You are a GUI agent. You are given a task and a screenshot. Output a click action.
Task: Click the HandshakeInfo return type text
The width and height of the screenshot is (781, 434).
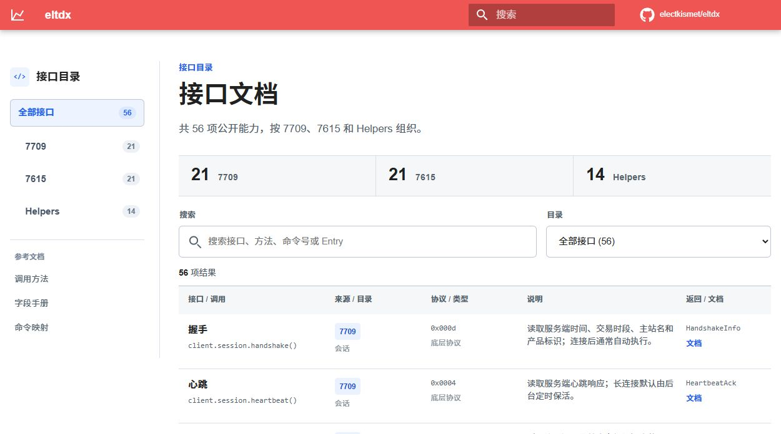tap(713, 328)
